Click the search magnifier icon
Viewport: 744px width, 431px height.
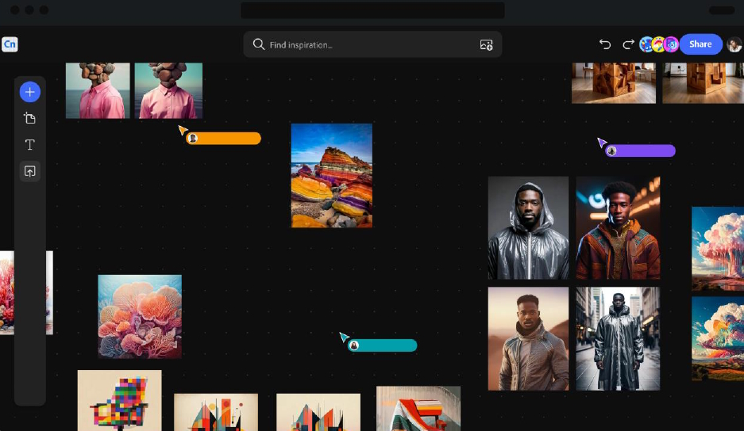pyautogui.click(x=259, y=44)
